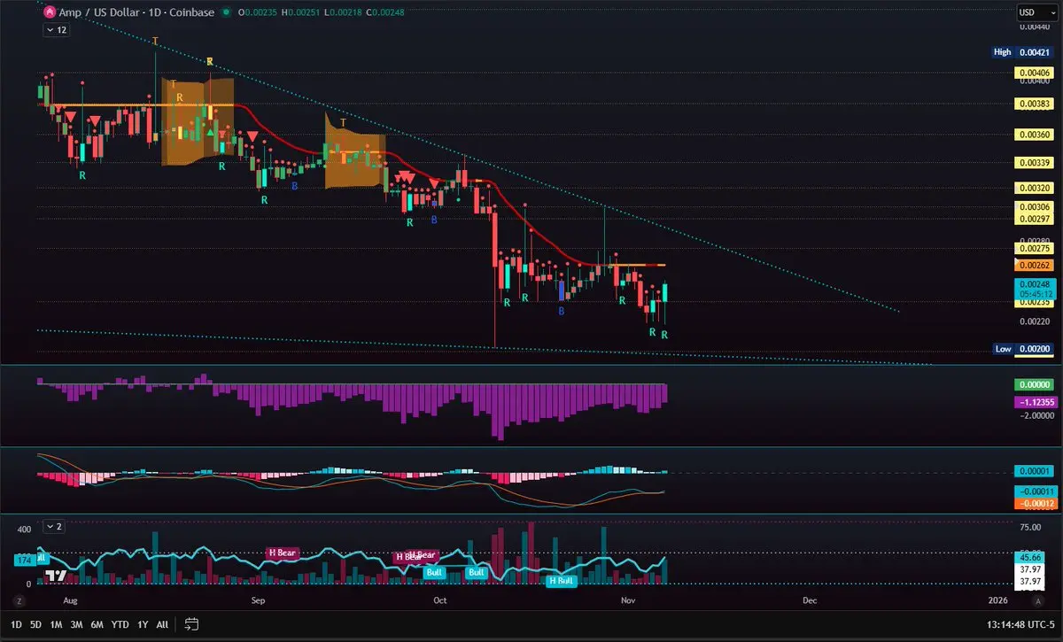
Task: Select the YTD time range
Action: pyautogui.click(x=120, y=624)
